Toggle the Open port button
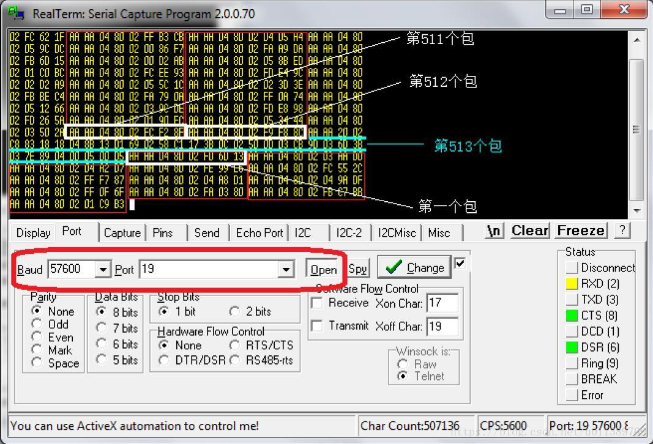This screenshot has height=444, width=653. 323,269
